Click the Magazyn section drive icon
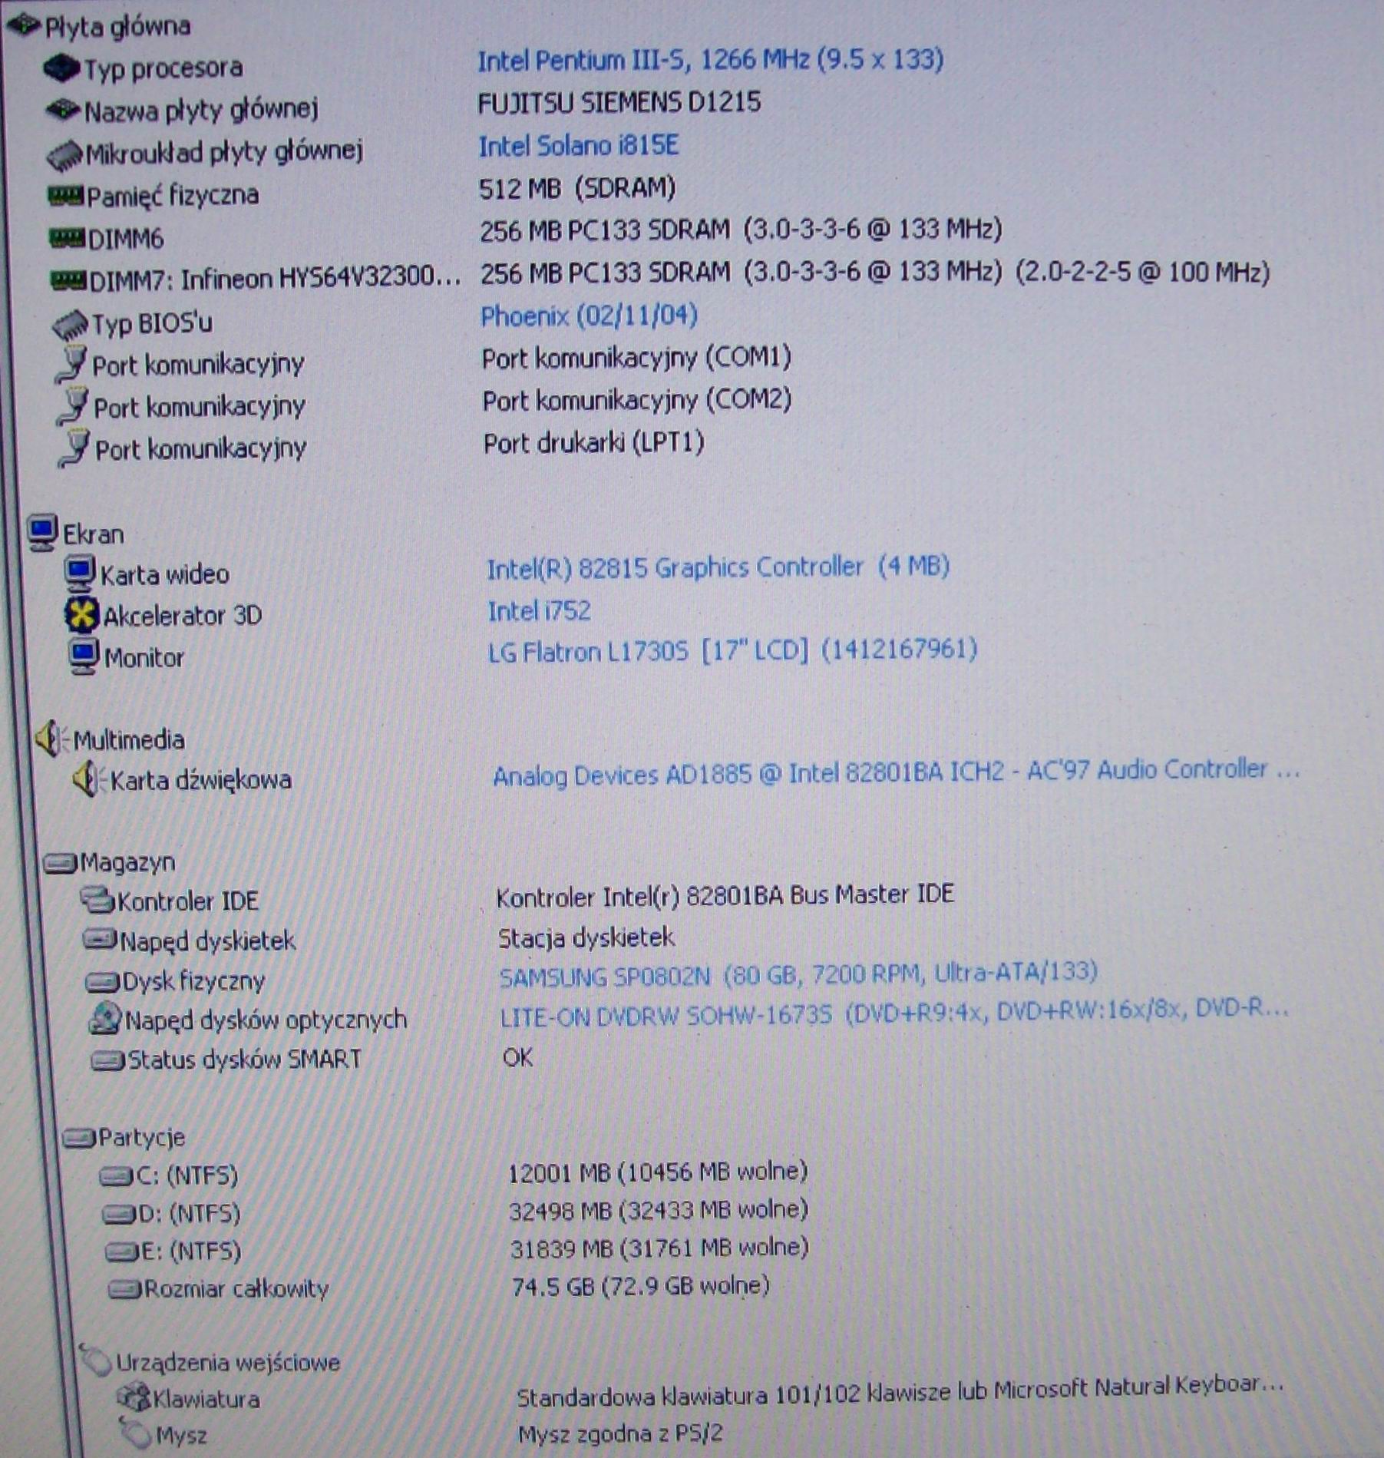Viewport: 1384px width, 1458px height. click(61, 864)
